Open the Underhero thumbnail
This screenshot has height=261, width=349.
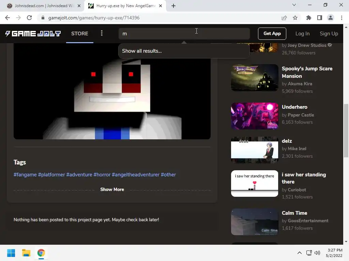click(x=255, y=116)
